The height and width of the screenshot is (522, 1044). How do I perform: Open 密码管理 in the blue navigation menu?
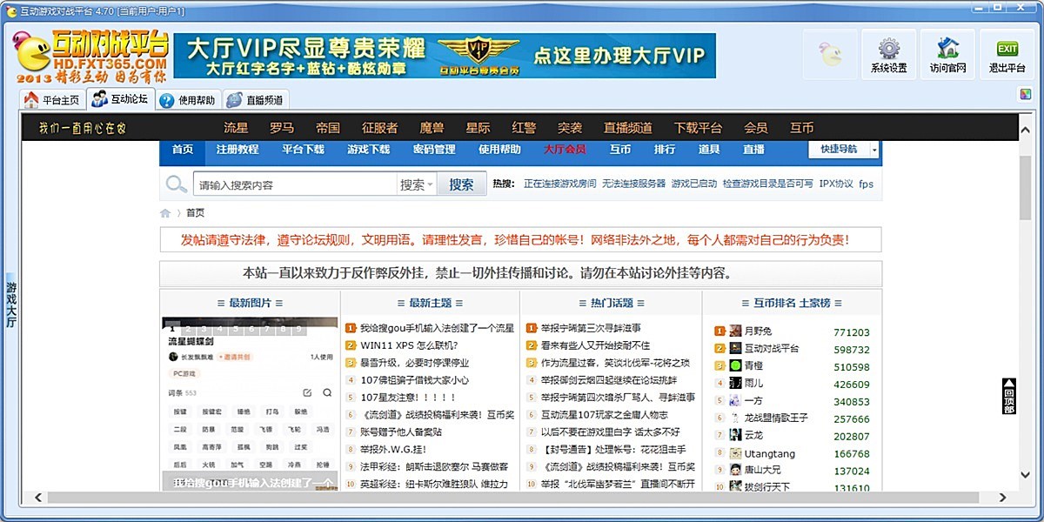click(x=434, y=149)
